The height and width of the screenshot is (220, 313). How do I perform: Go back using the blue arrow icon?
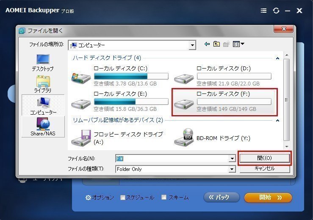click(207, 44)
